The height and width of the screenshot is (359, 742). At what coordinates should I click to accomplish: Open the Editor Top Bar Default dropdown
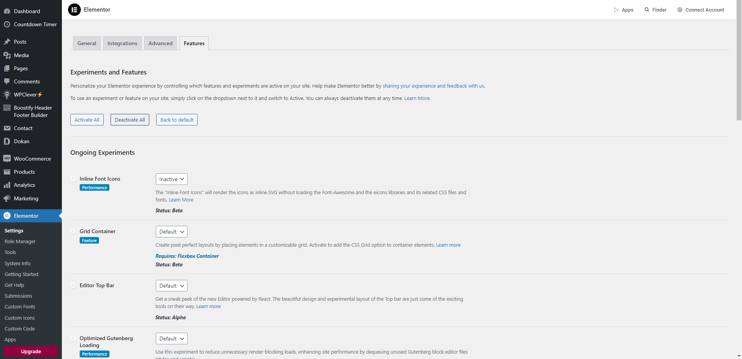[172, 286]
